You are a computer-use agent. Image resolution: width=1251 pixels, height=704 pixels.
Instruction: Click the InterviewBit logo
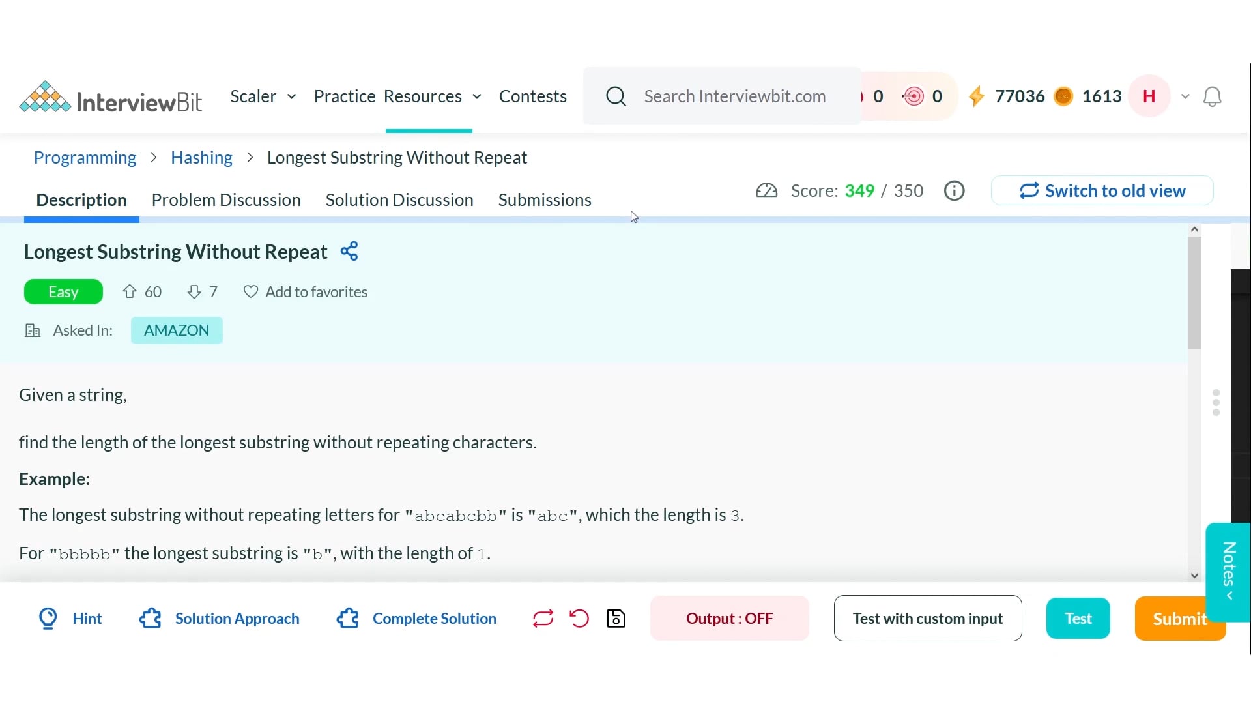click(x=111, y=96)
